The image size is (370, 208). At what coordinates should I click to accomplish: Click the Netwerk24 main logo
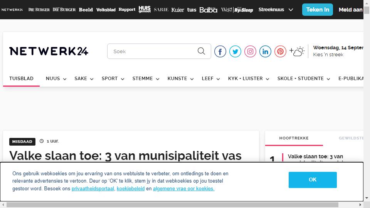[x=49, y=51]
